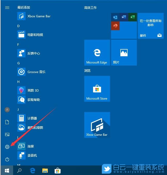The height and width of the screenshot is (175, 167).
Task: Click the 高效工作 group title
Action: pos(90,7)
